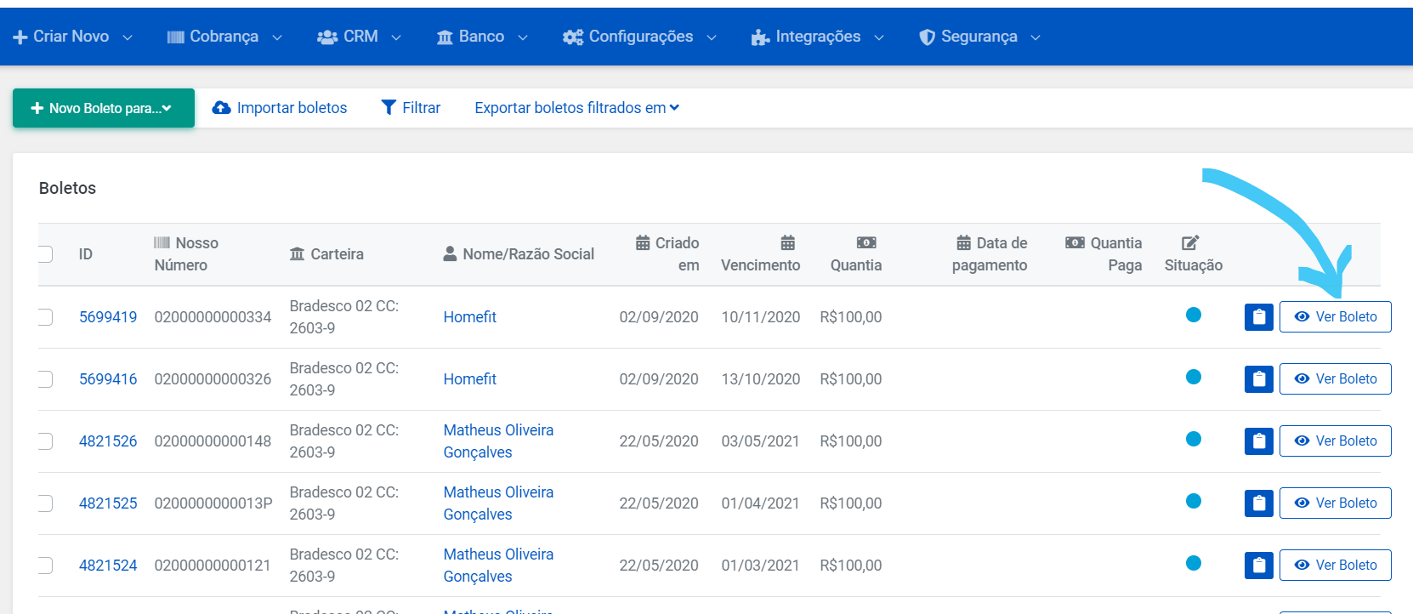1413x614 pixels.
Task: Open Matheus Oliveira Gonçalves link in row 4821526
Action: coord(498,441)
